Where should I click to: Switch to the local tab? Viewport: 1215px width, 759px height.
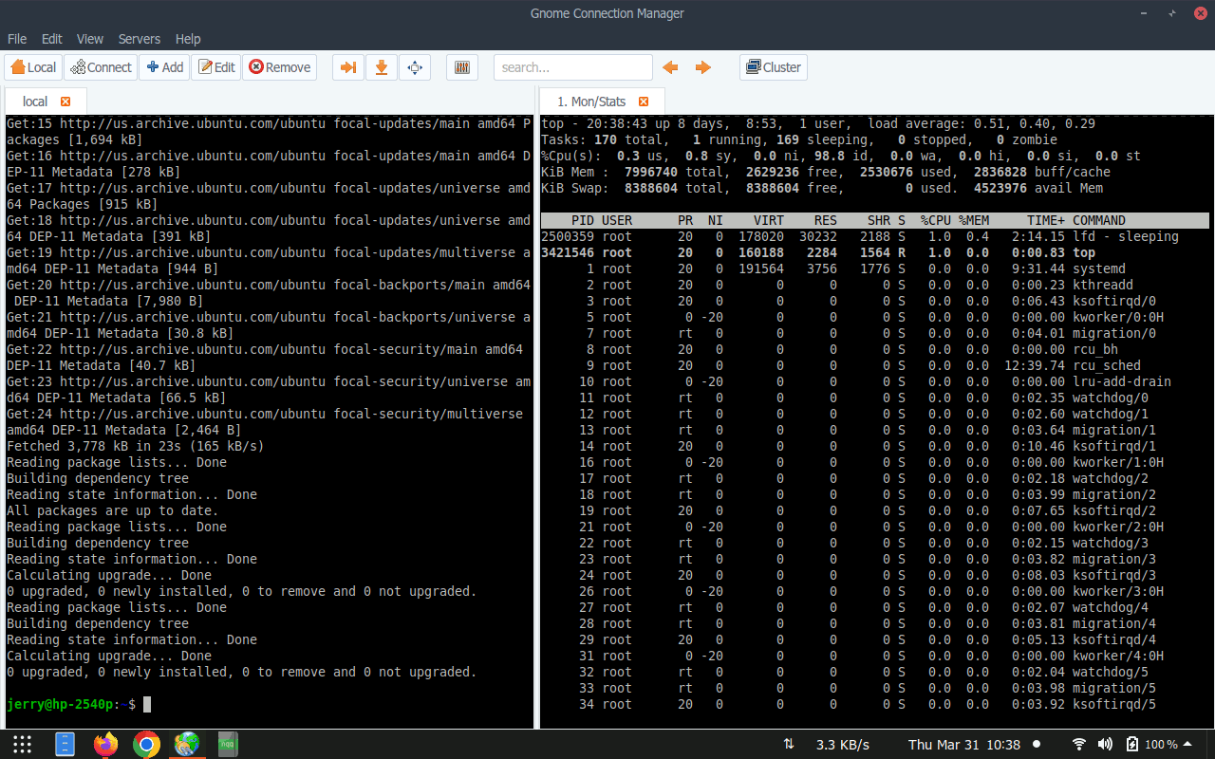pos(35,102)
